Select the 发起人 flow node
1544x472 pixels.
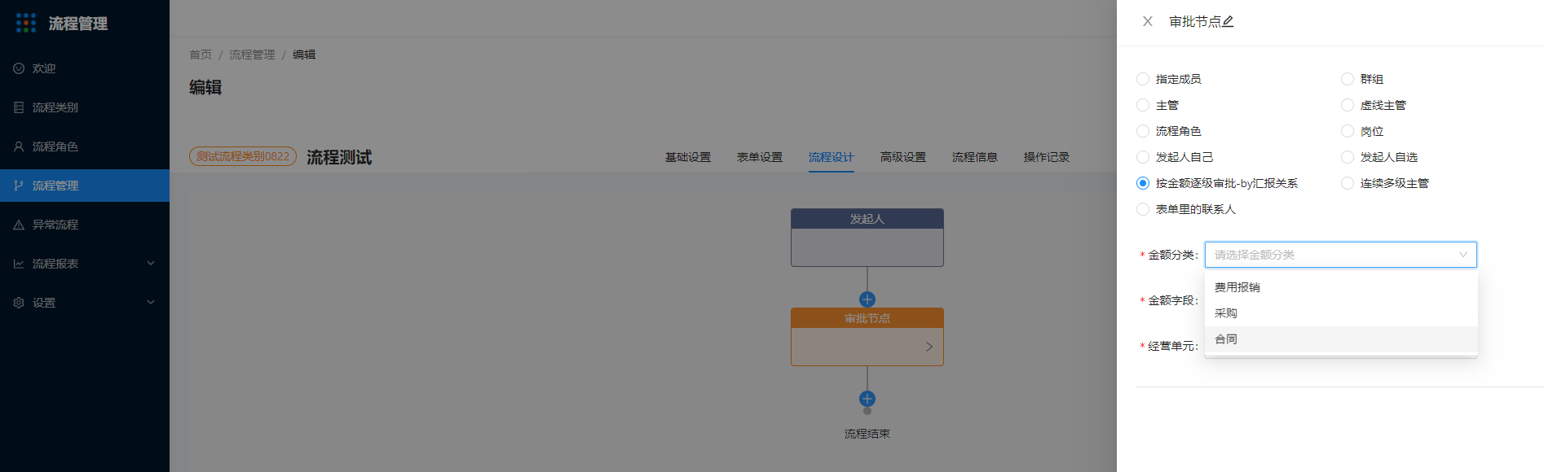click(x=867, y=238)
